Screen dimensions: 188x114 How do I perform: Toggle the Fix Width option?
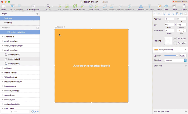[175, 38]
